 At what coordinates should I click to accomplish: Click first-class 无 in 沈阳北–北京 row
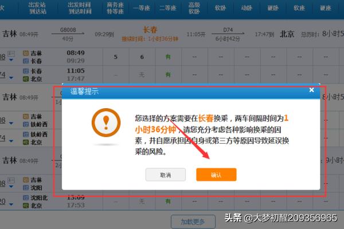coord(142,201)
